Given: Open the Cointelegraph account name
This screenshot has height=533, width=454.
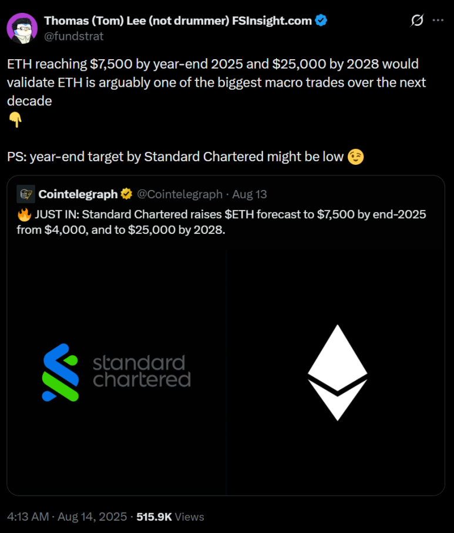Looking at the screenshot, I should point(78,194).
